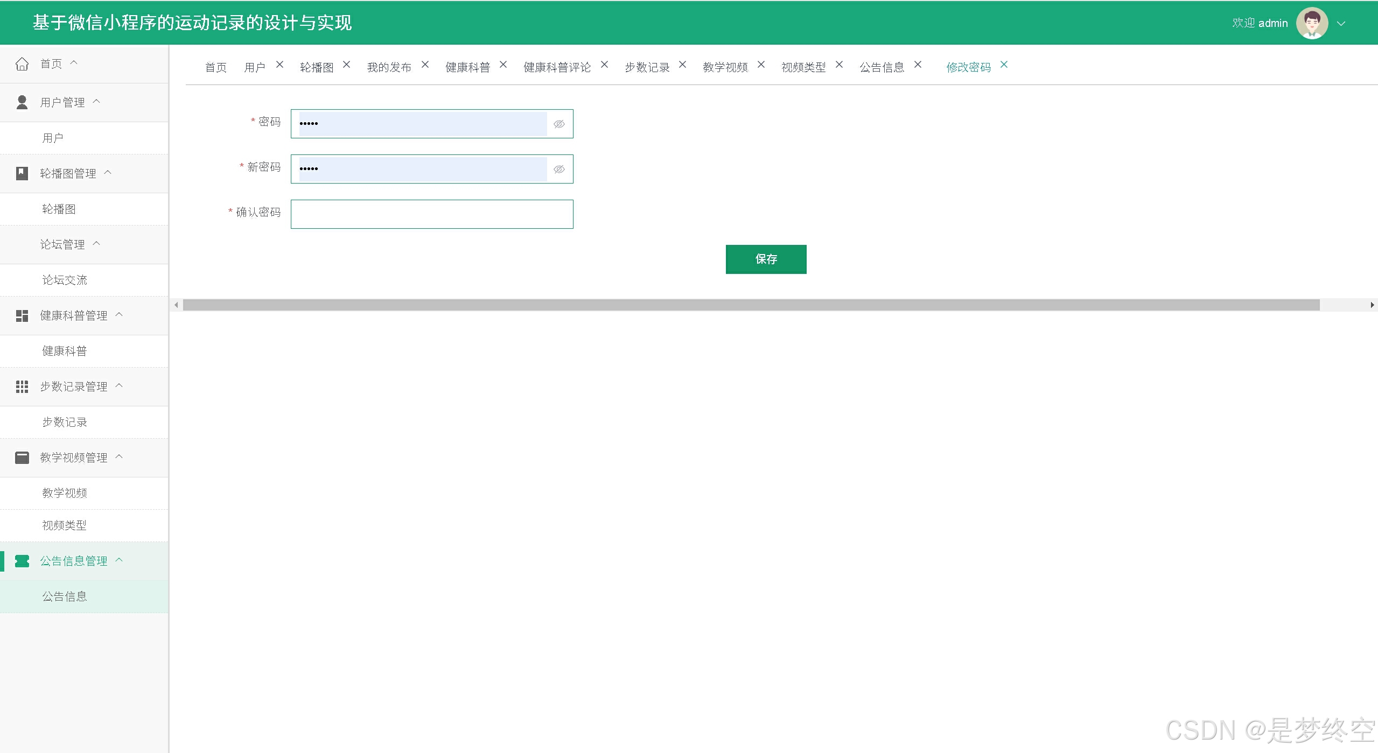Click the admin avatar picture
The image size is (1378, 753).
click(x=1312, y=23)
